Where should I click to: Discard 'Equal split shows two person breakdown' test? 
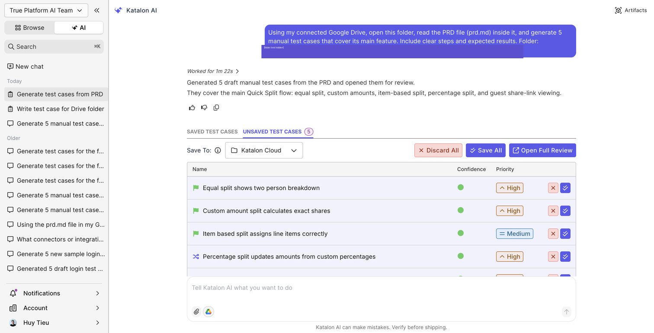(553, 188)
